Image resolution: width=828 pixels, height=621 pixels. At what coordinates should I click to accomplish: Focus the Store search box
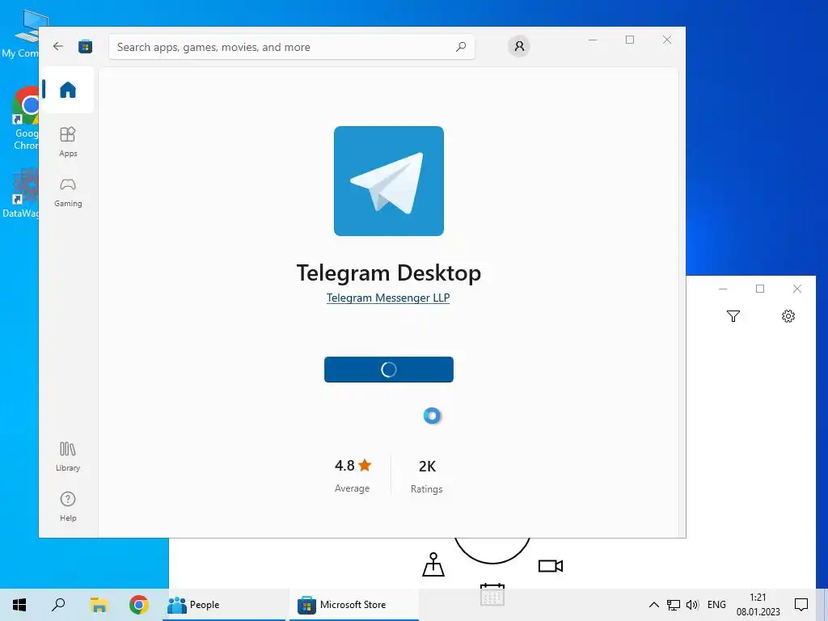tap(291, 47)
